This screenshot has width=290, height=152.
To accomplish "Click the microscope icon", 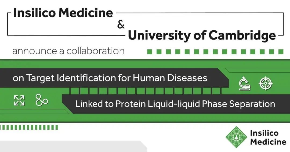I will pos(245,83).
